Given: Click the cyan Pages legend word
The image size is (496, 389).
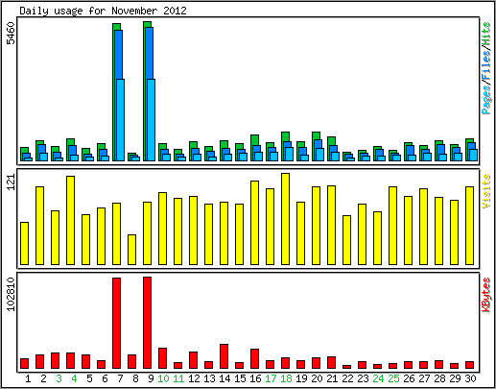Looking at the screenshot, I should (x=486, y=100).
